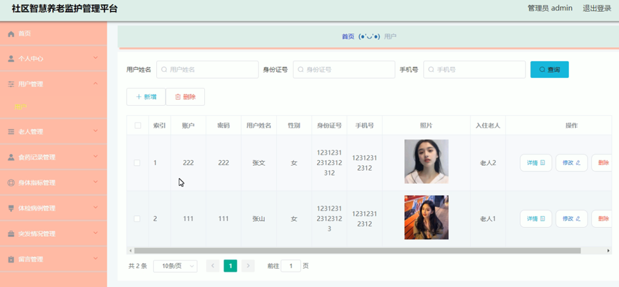619x287 pixels.
Task: Click the 删除 batch delete button
Action: (185, 97)
